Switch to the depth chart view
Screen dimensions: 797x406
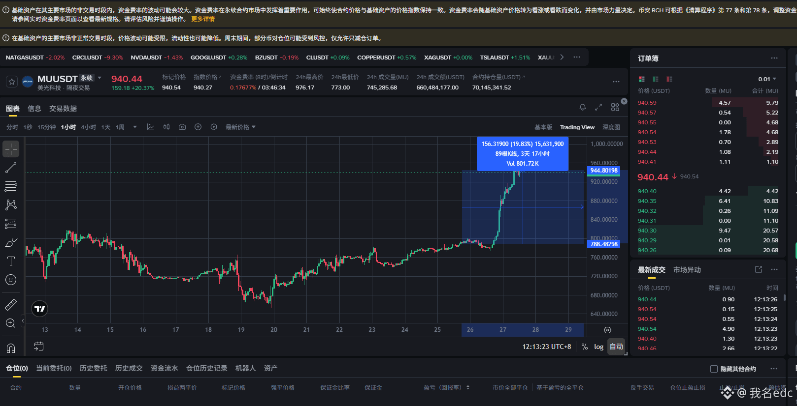[611, 127]
